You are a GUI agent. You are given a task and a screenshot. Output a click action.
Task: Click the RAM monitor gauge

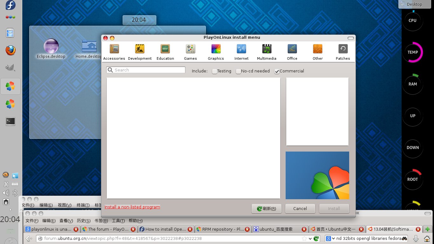coord(412,84)
